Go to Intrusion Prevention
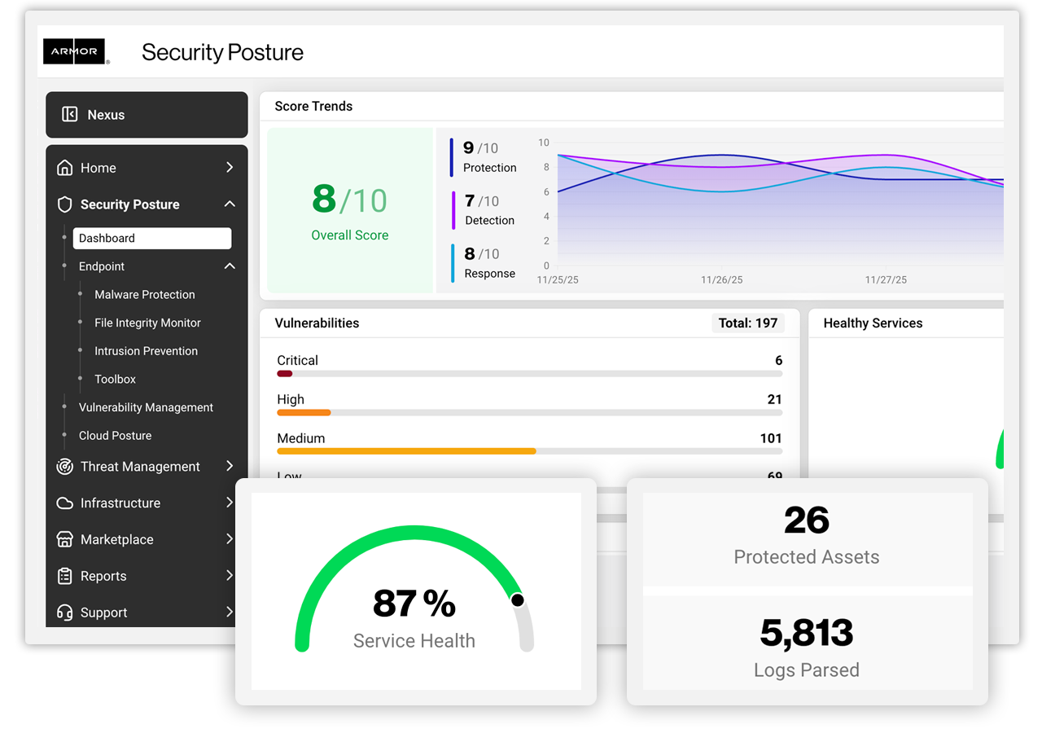 [x=146, y=351]
